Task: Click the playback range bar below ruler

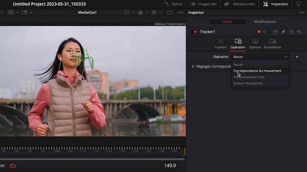Action: click(x=92, y=159)
